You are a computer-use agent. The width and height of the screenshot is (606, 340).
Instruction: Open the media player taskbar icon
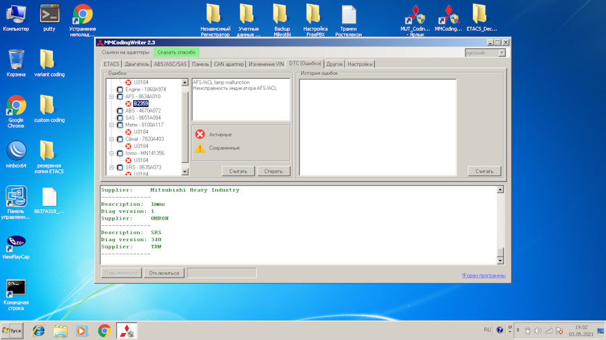click(x=82, y=331)
